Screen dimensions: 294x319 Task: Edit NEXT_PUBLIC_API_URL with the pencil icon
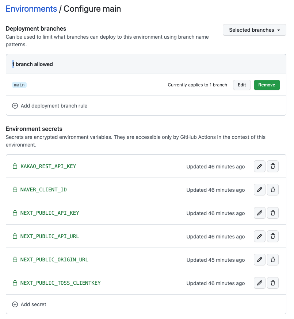click(260, 236)
